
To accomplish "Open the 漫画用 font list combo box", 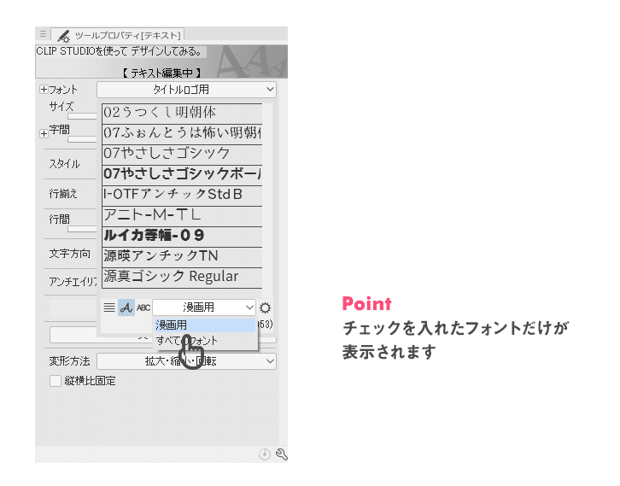I will pos(204,307).
